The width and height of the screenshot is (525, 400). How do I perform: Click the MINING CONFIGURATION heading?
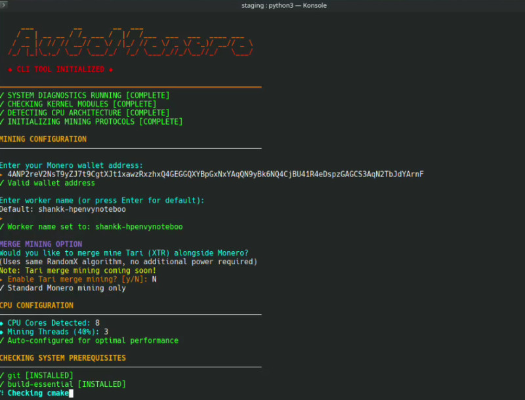pyautogui.click(x=43, y=139)
